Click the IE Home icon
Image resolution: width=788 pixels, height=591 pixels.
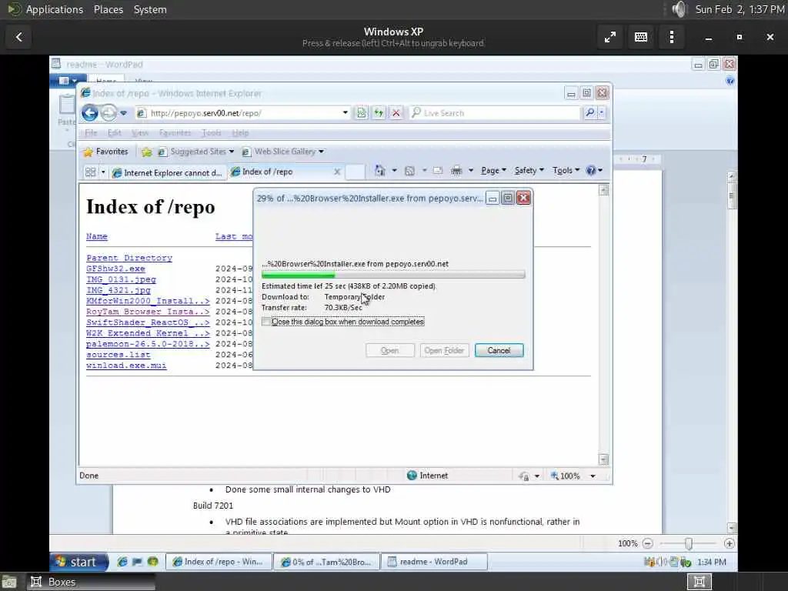[x=380, y=171]
